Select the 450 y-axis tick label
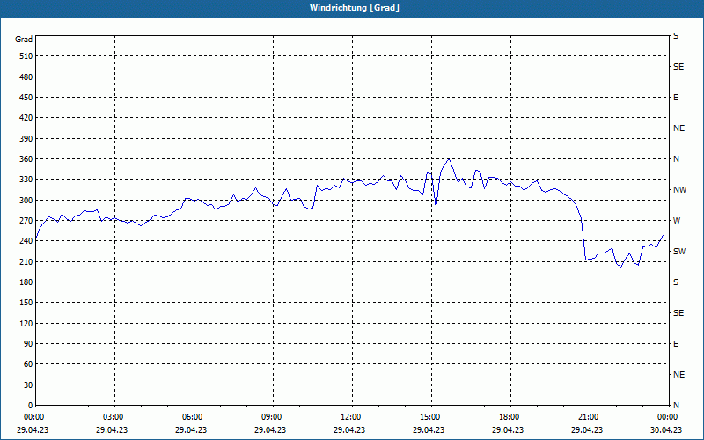This screenshot has height=440, width=704. click(26, 98)
